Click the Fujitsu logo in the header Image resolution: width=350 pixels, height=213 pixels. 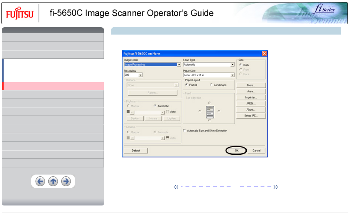tap(20, 14)
